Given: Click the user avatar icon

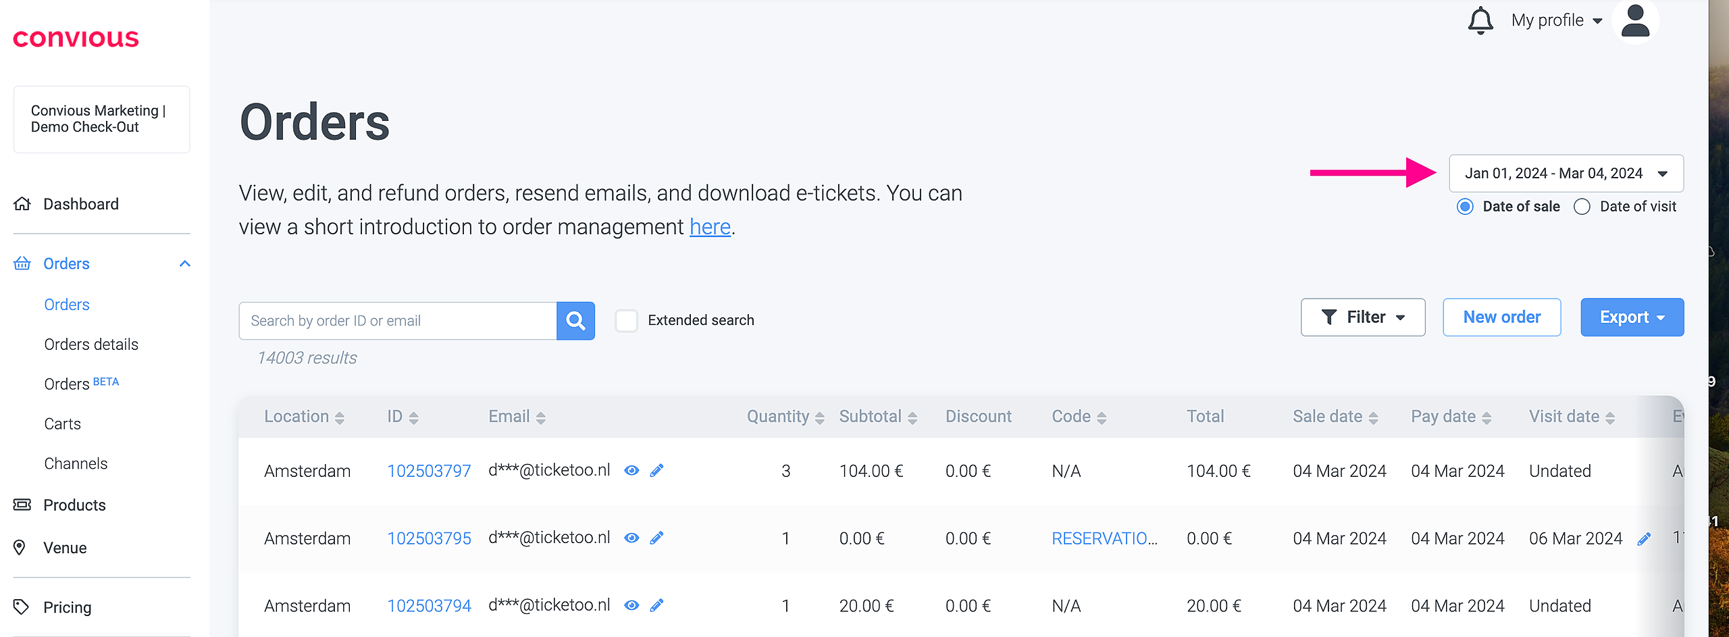Looking at the screenshot, I should click(x=1635, y=21).
